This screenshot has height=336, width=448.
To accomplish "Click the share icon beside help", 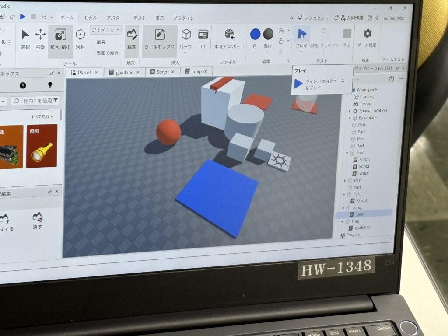I will (x=377, y=17).
